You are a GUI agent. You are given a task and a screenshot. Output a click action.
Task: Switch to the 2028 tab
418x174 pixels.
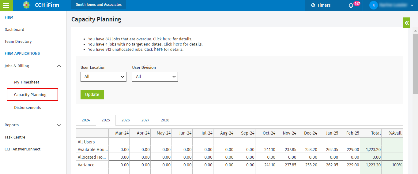[165, 120]
